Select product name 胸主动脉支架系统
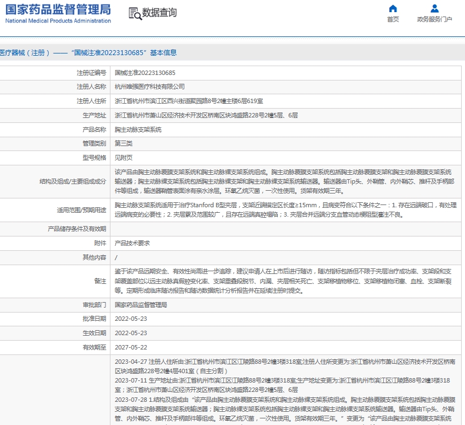Screen dimensions: 465x425 [x=138, y=130]
